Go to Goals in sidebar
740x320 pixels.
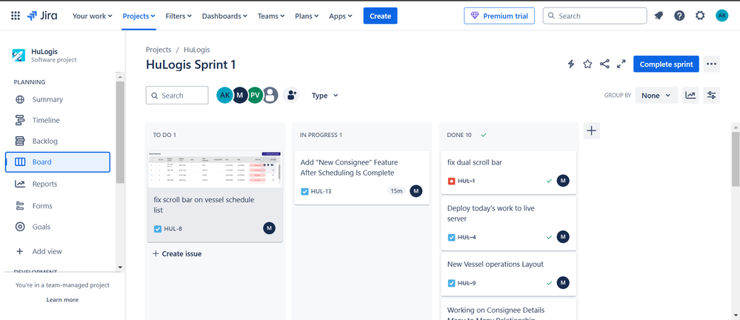click(58, 227)
